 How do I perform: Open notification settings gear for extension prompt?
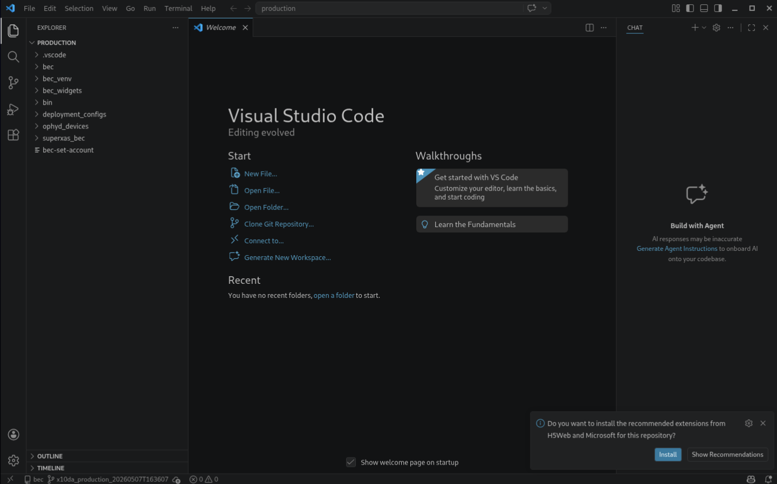click(x=749, y=424)
